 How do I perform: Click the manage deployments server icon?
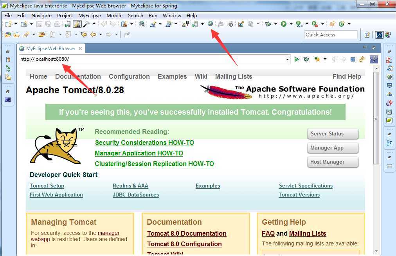click(x=185, y=24)
